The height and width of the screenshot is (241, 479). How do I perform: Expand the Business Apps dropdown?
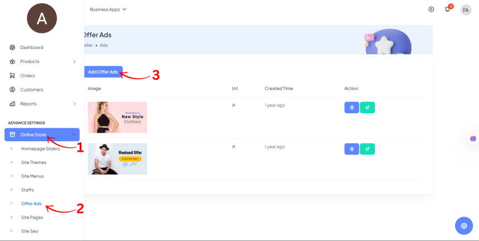(108, 9)
